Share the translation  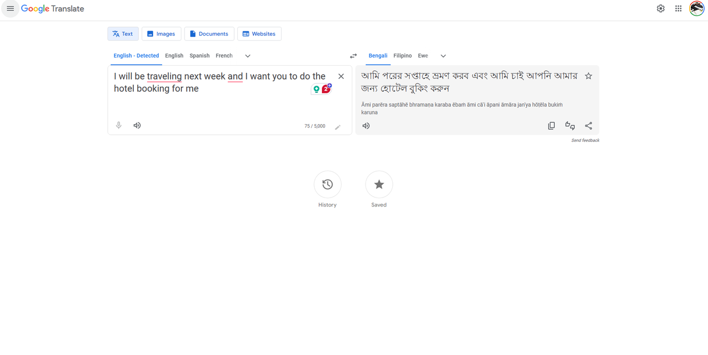[589, 126]
